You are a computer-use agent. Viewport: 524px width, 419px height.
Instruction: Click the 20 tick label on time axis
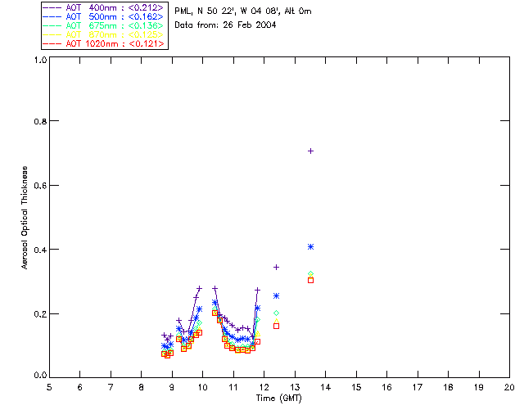[x=509, y=387]
